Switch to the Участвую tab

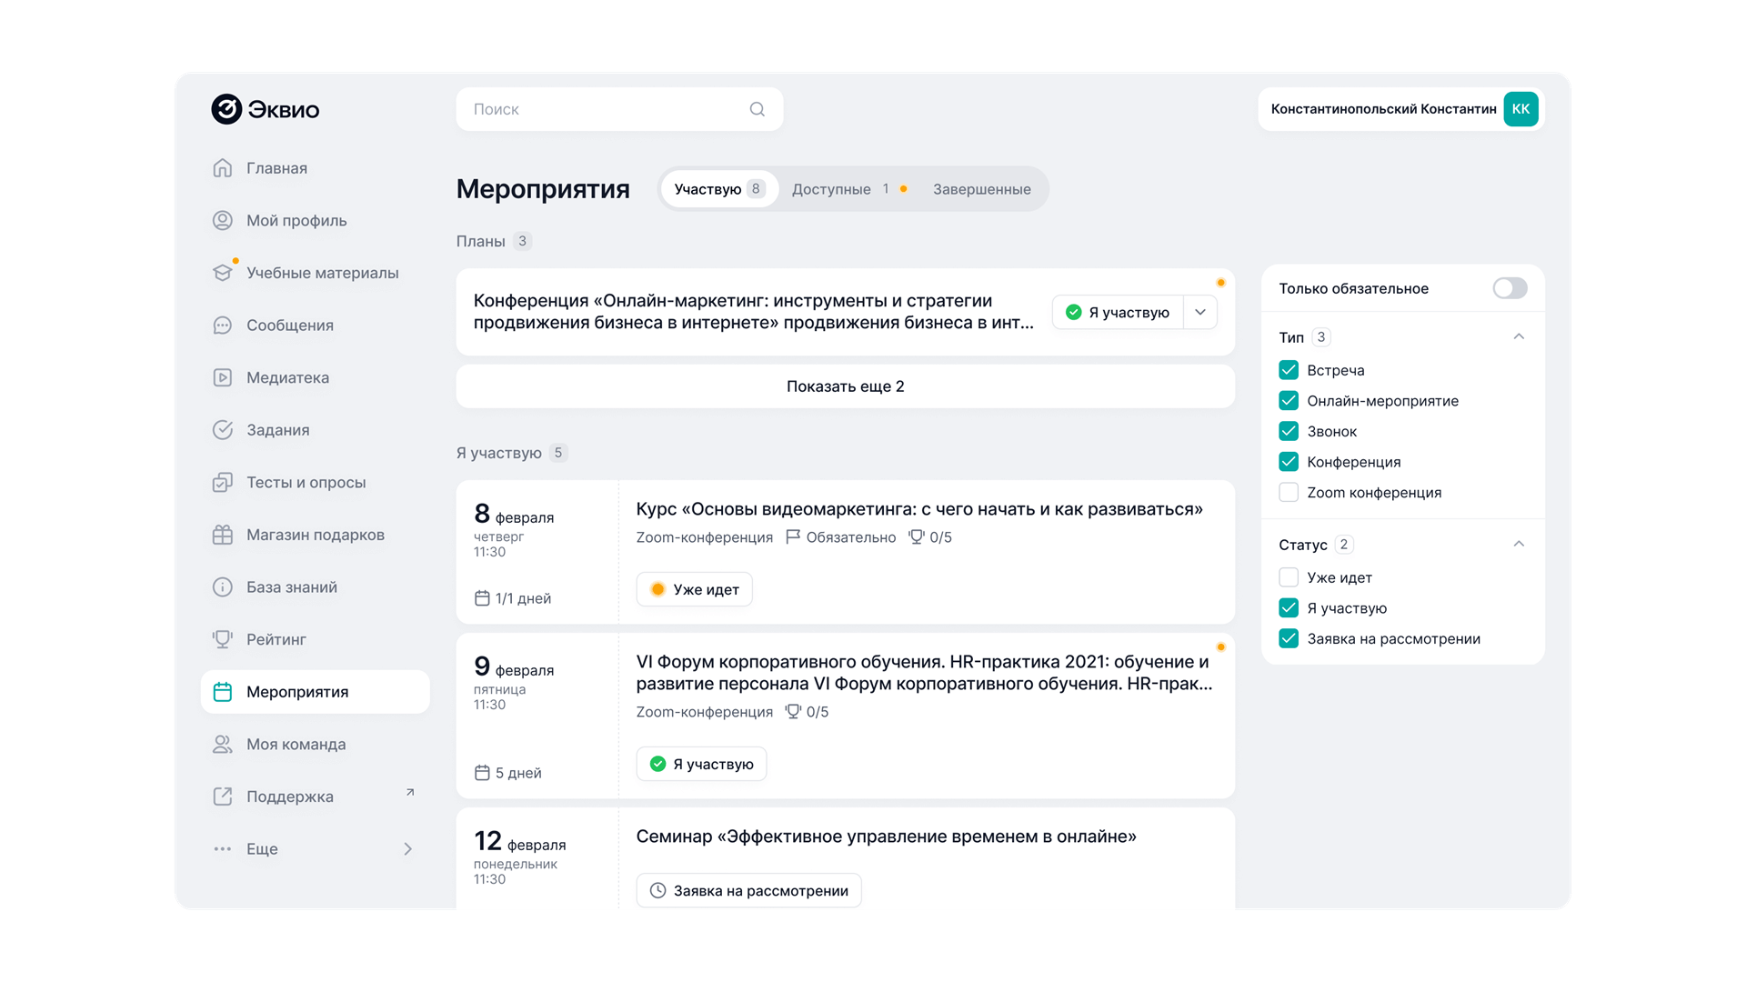tap(719, 189)
